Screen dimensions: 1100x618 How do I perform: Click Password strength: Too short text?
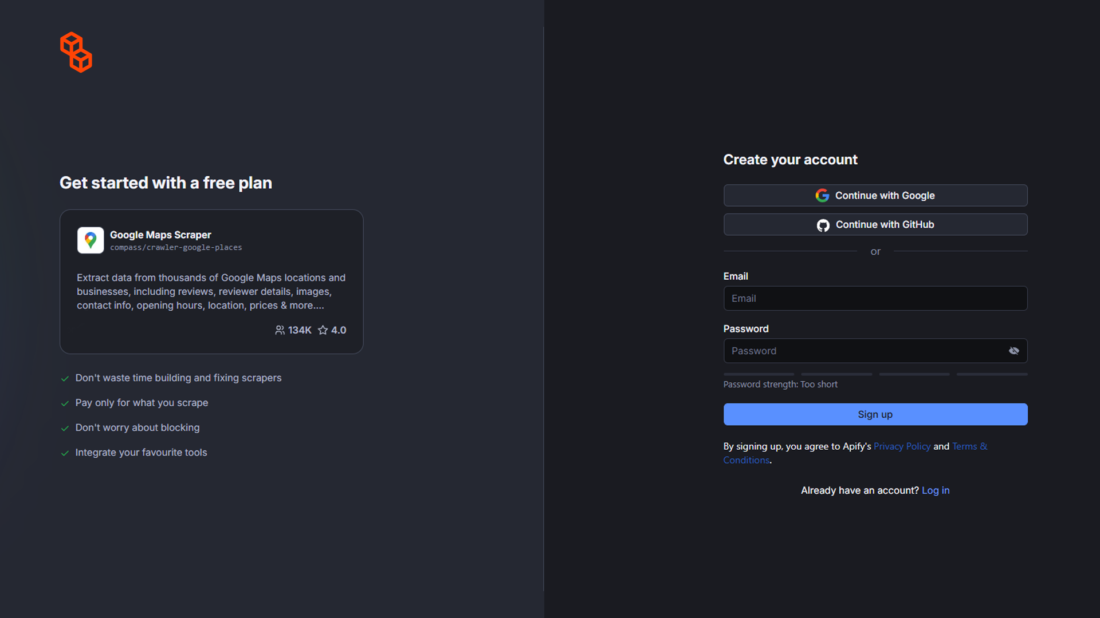coord(780,385)
